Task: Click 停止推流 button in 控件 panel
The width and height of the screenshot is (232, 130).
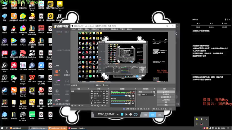Action: [x=166, y=92]
